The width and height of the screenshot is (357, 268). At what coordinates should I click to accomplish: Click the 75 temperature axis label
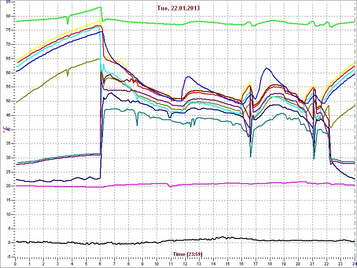8,30
